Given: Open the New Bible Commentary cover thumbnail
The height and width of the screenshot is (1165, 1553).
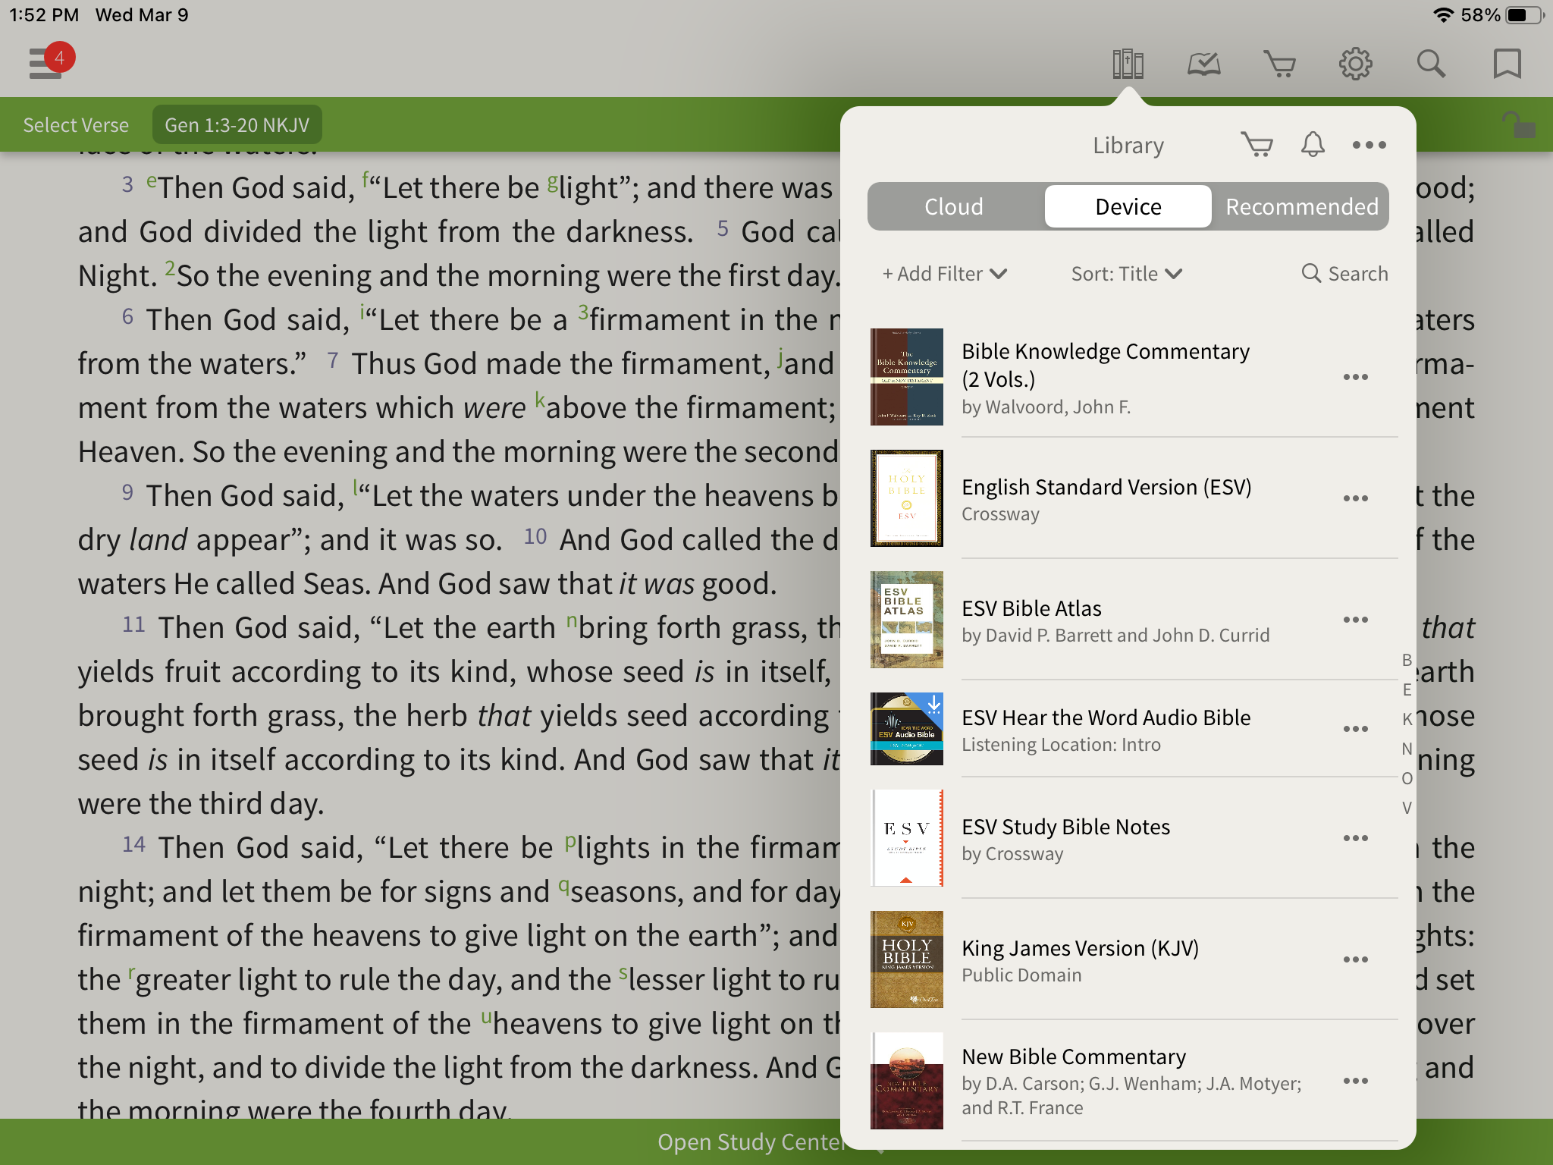Looking at the screenshot, I should tap(907, 1081).
